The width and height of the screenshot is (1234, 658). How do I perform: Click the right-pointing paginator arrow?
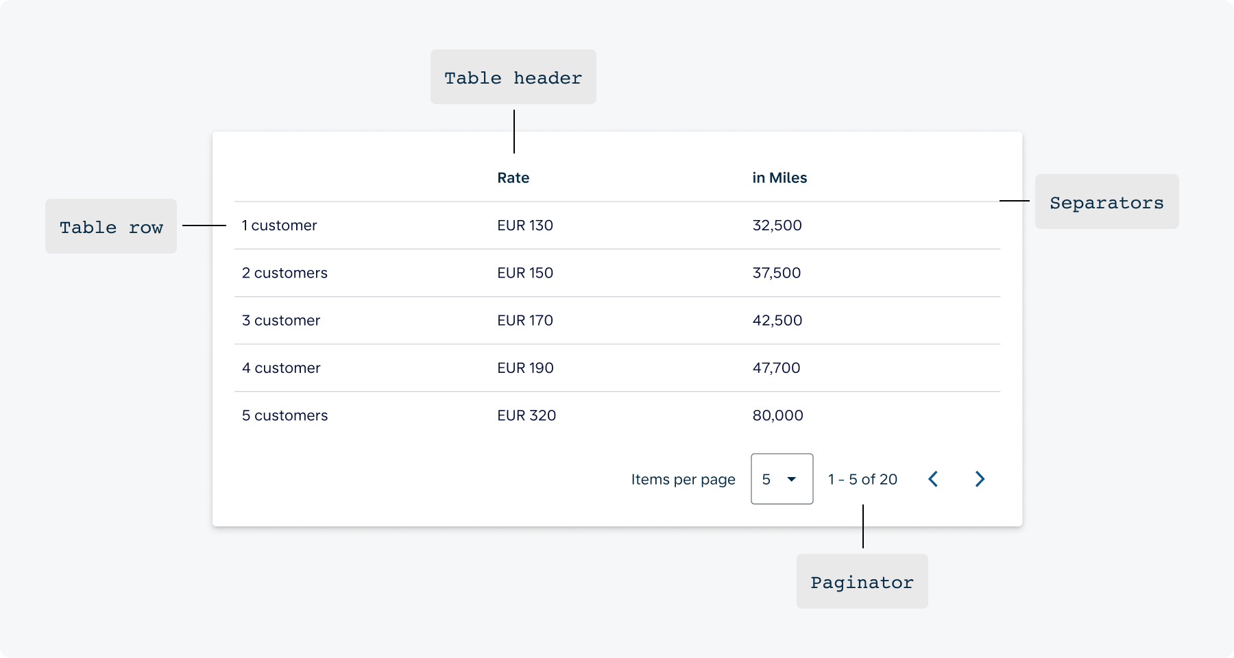point(980,479)
